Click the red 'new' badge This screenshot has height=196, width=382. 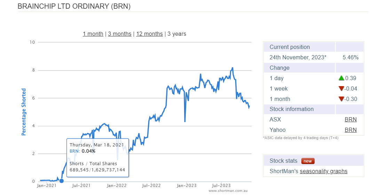tap(308, 161)
